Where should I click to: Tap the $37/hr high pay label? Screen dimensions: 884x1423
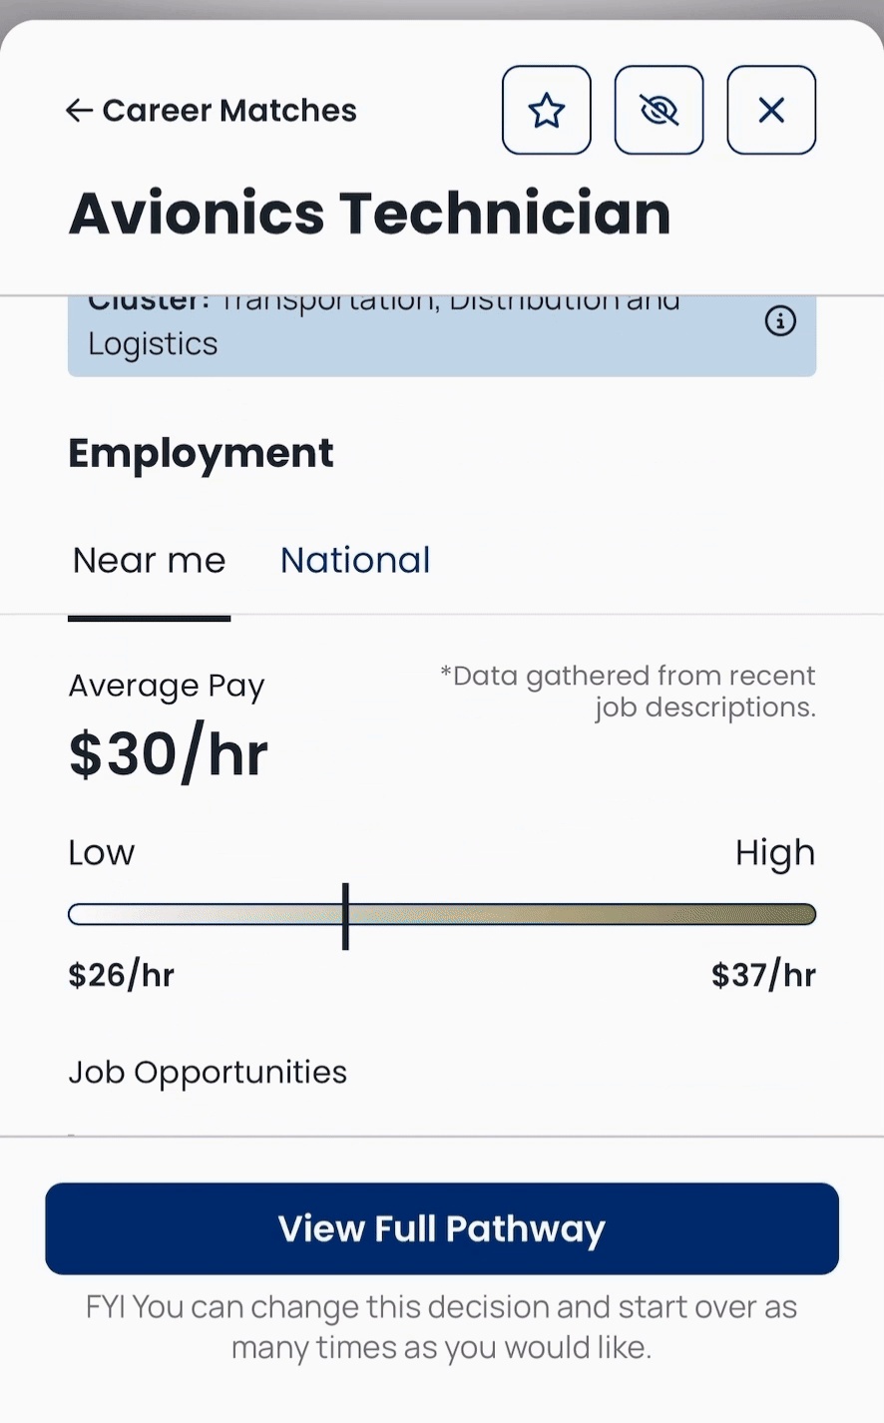[763, 974]
